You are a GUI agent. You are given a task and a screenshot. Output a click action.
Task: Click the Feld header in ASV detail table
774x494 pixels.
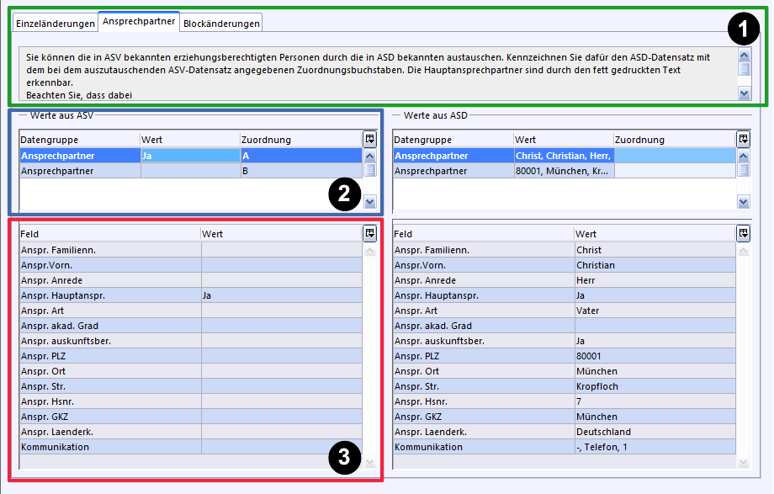click(x=109, y=234)
